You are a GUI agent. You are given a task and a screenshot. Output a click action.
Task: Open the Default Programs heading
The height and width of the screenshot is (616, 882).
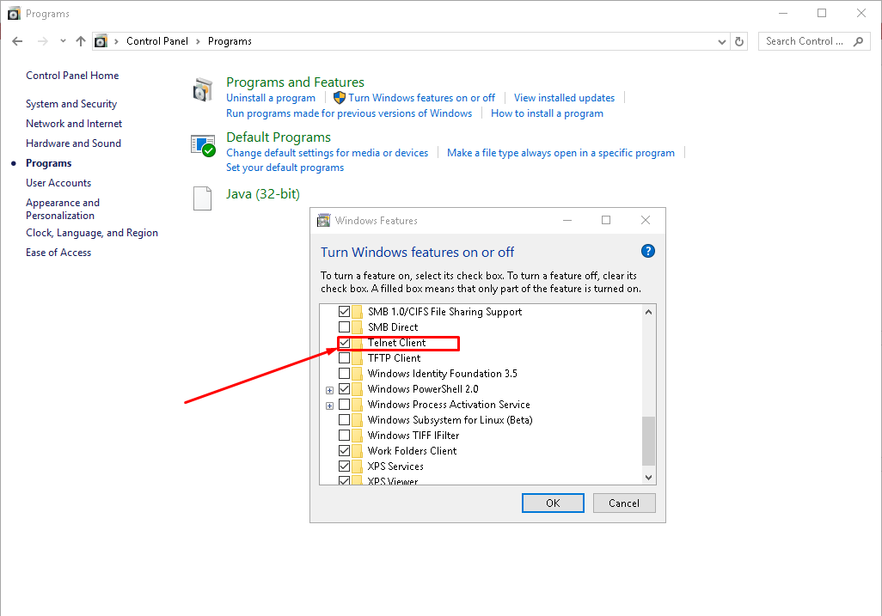279,137
